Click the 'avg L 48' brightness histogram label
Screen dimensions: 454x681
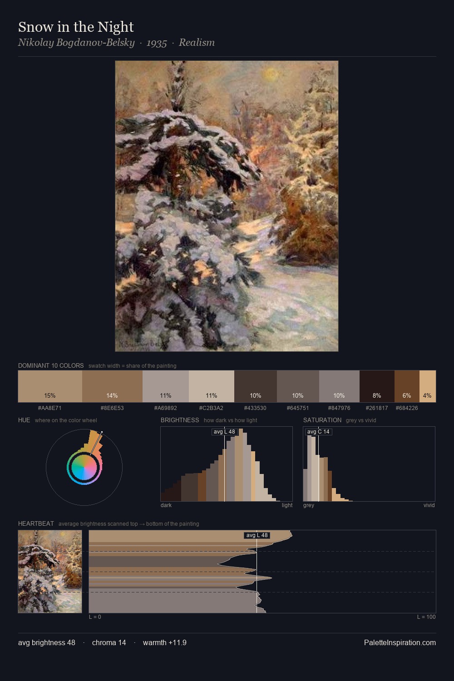pos(225,432)
